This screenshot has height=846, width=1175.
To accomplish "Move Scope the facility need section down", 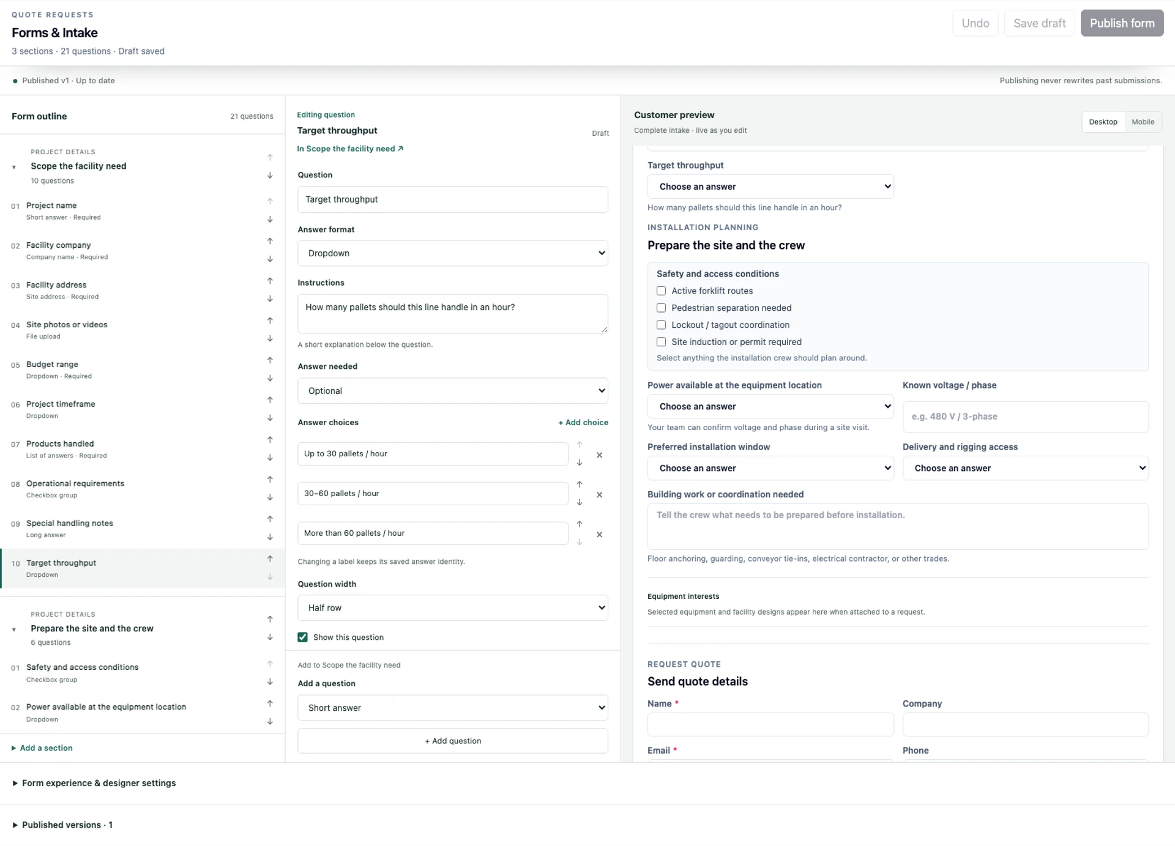I will pyautogui.click(x=270, y=176).
